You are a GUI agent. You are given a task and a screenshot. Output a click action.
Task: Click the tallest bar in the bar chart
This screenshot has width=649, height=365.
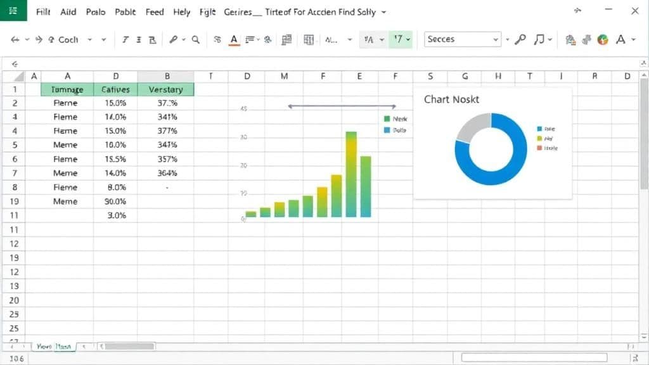(x=351, y=174)
